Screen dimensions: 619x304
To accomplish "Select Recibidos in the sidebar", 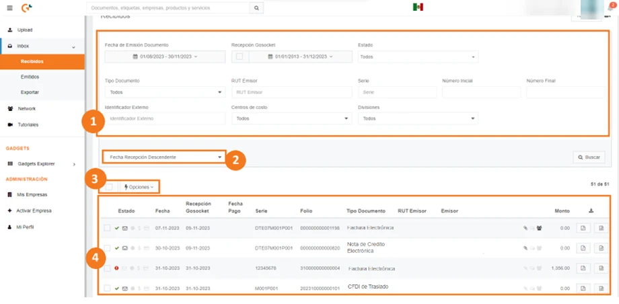I will [42, 62].
